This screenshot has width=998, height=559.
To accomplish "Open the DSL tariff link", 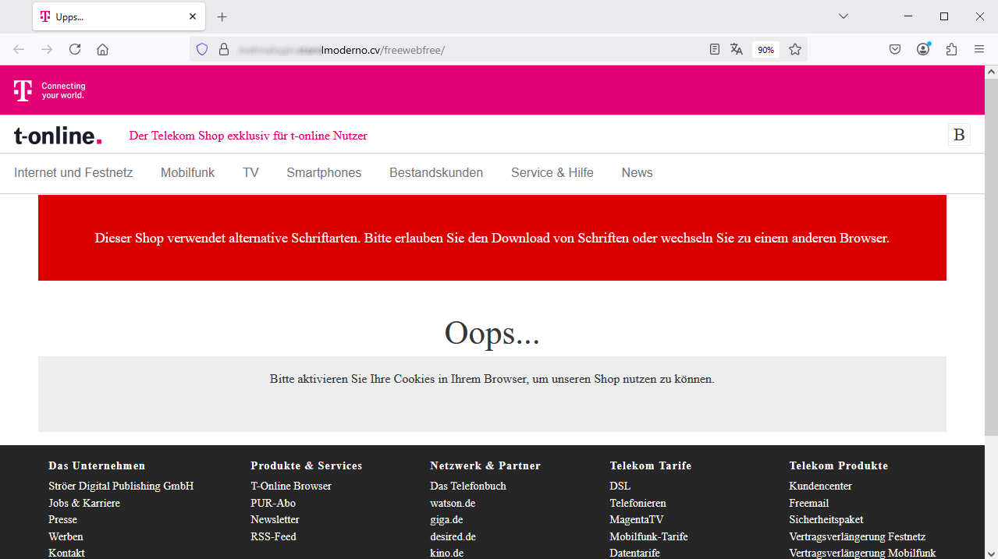I will tap(620, 486).
